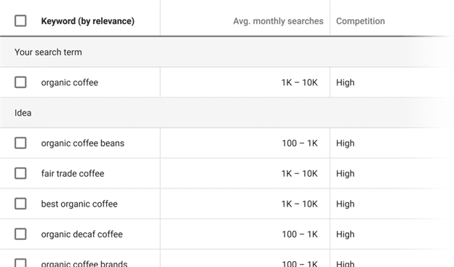Click the organic coffee beans keyword
The height and width of the screenshot is (267, 454).
pos(82,143)
